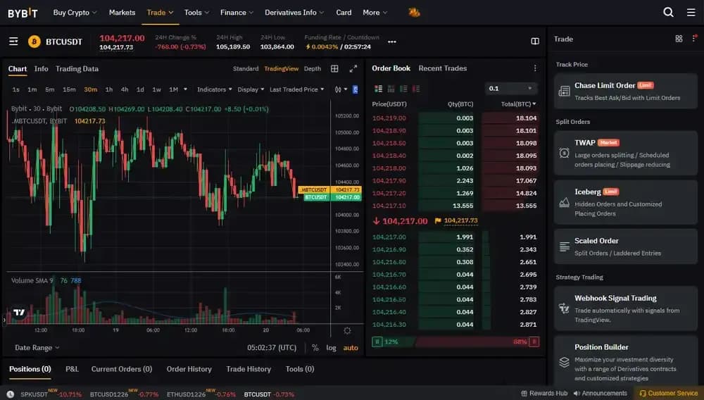Screen dimensions: 704x400
Task: Switch to the Info tab
Action: click(x=41, y=69)
